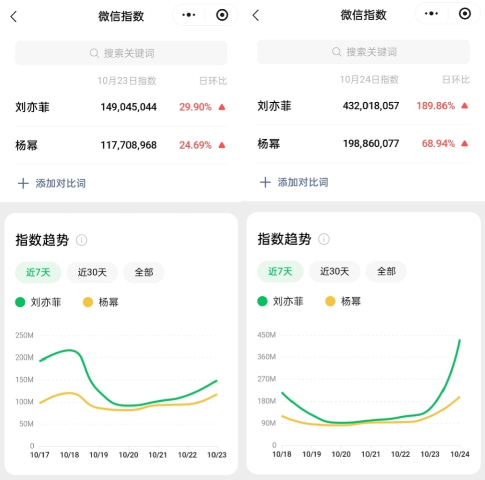Click 日环比 header in left panel
This screenshot has height=480, width=485.
[213, 81]
